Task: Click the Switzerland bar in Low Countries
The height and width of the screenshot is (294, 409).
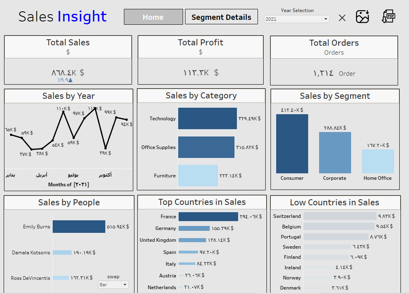Action: 339,216
